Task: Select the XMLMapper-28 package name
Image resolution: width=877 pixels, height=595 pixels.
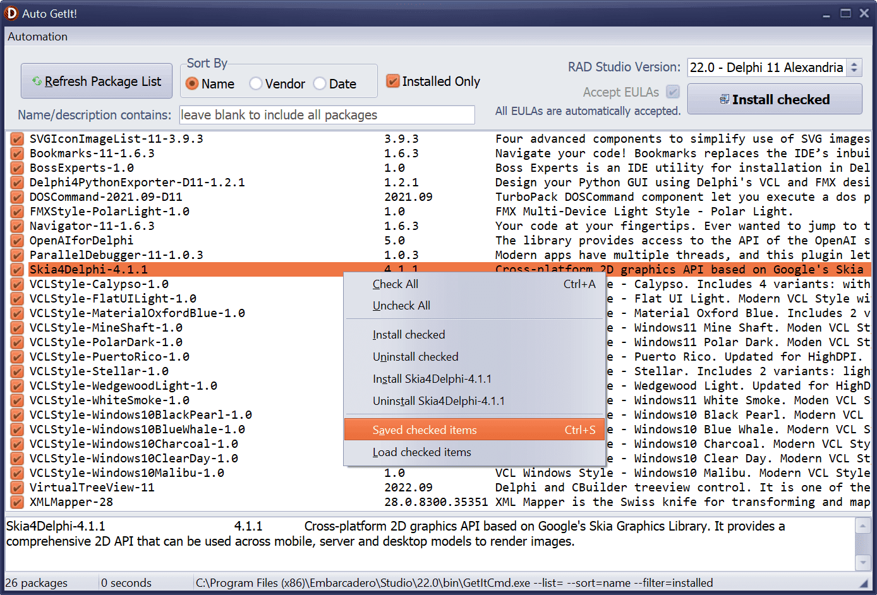Action: tap(71, 502)
